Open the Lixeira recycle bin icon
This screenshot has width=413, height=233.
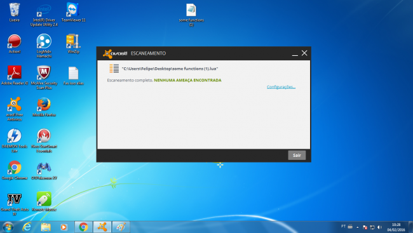[x=14, y=12]
